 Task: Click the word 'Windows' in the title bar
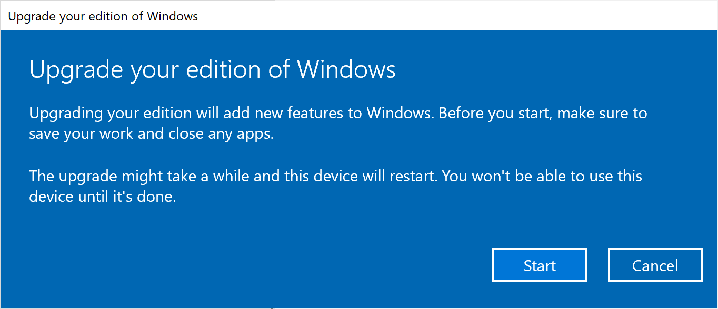tap(172, 16)
